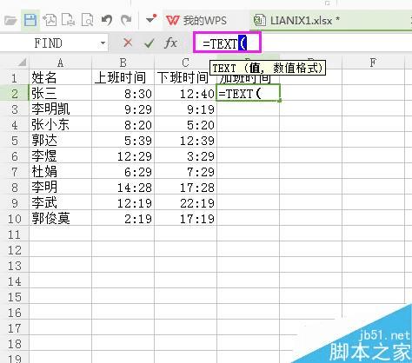Click the name cell in row 8
This screenshot has height=363, width=412.
tap(60, 187)
